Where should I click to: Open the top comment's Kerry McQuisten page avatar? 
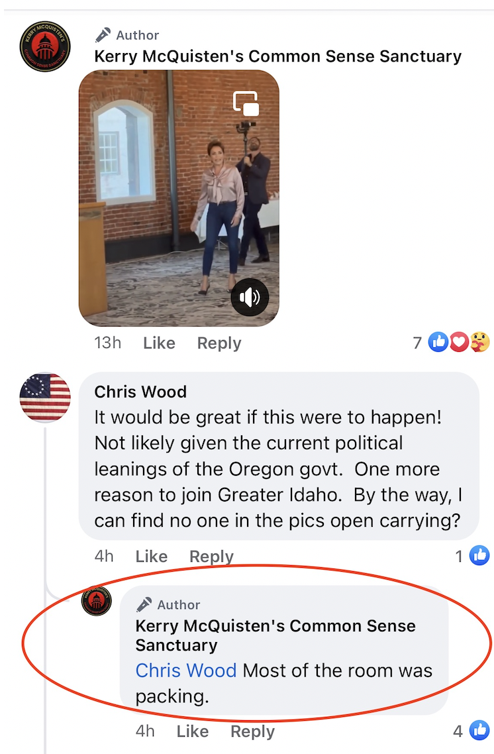click(44, 46)
